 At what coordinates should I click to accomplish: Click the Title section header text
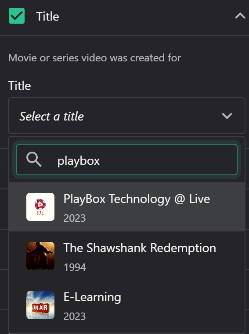coord(47,16)
